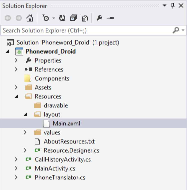The image size is (187, 190).
Task: Select the Solution 'Phoneword_Droid' root node
Action: tap(68, 42)
